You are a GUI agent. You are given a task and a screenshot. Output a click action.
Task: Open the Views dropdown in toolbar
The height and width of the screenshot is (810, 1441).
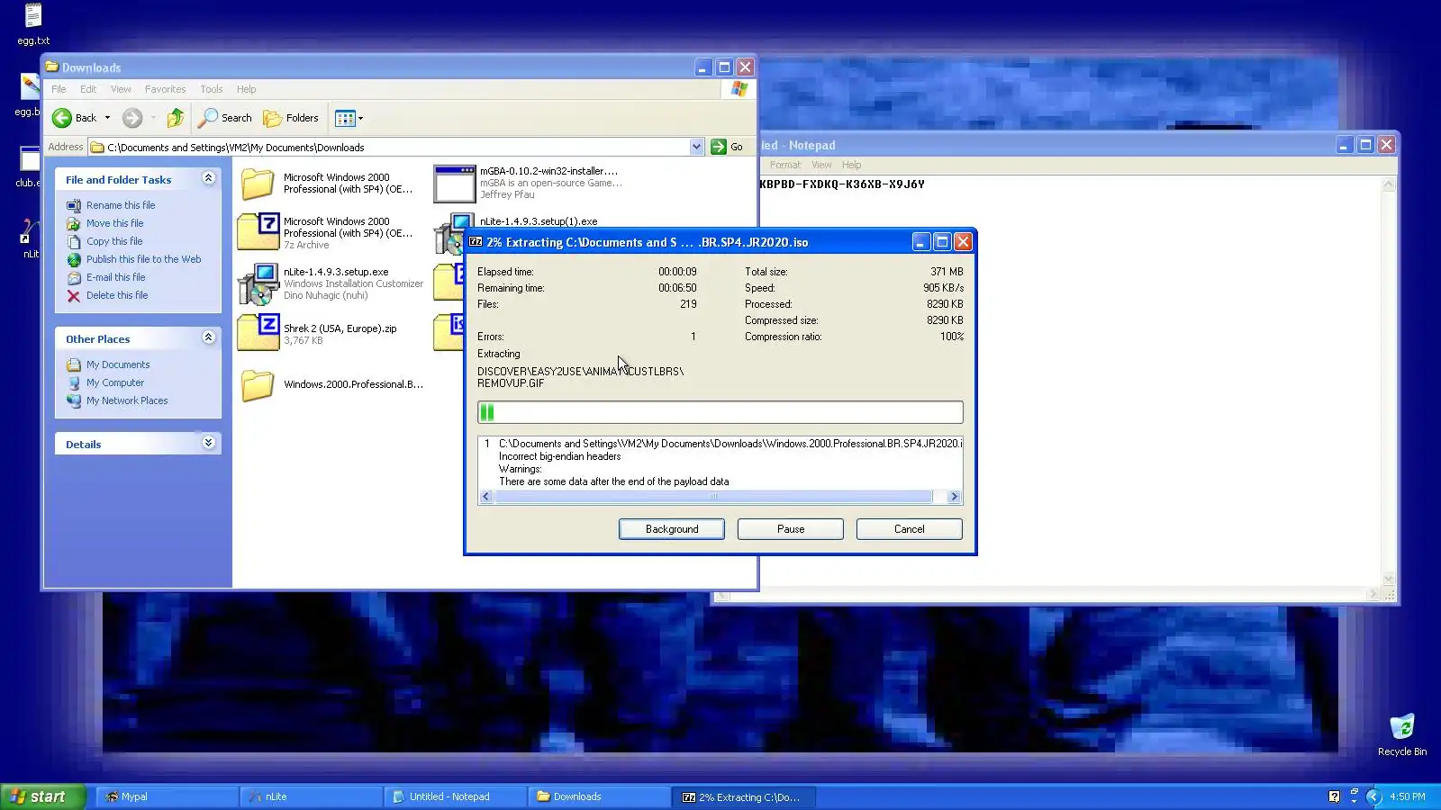pos(349,118)
